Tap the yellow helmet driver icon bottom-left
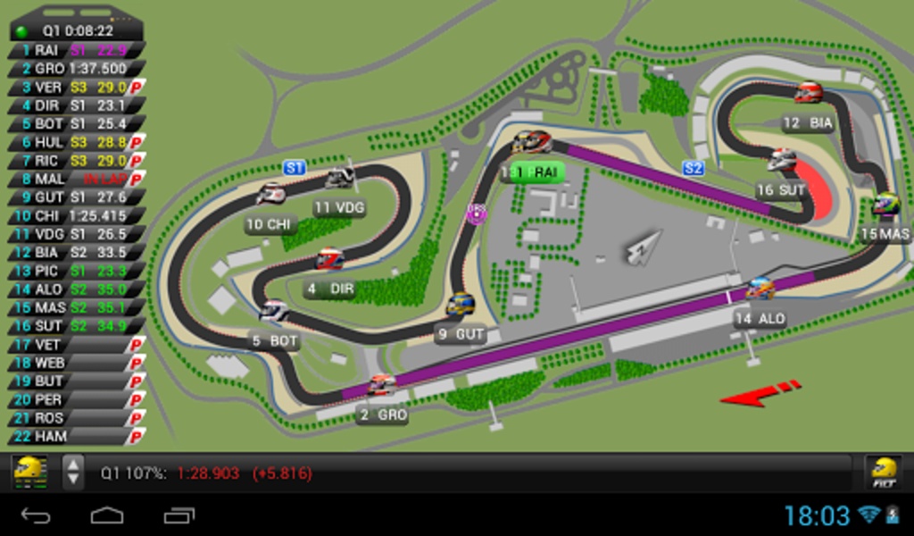This screenshot has height=536, width=914. (29, 472)
